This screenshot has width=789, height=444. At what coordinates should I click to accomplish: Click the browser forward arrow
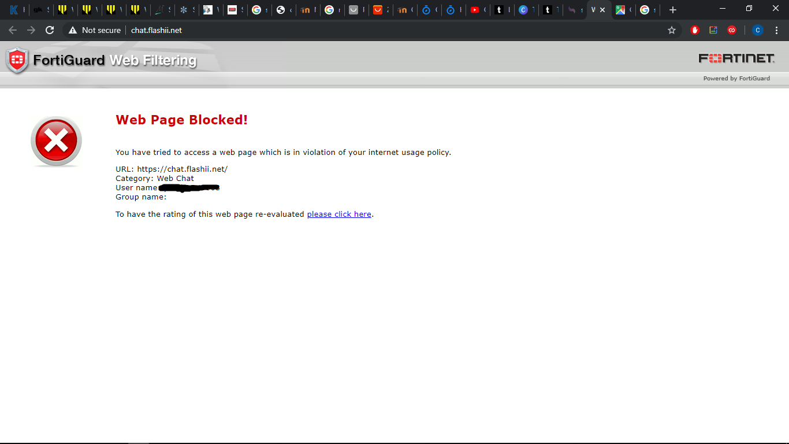[31, 30]
